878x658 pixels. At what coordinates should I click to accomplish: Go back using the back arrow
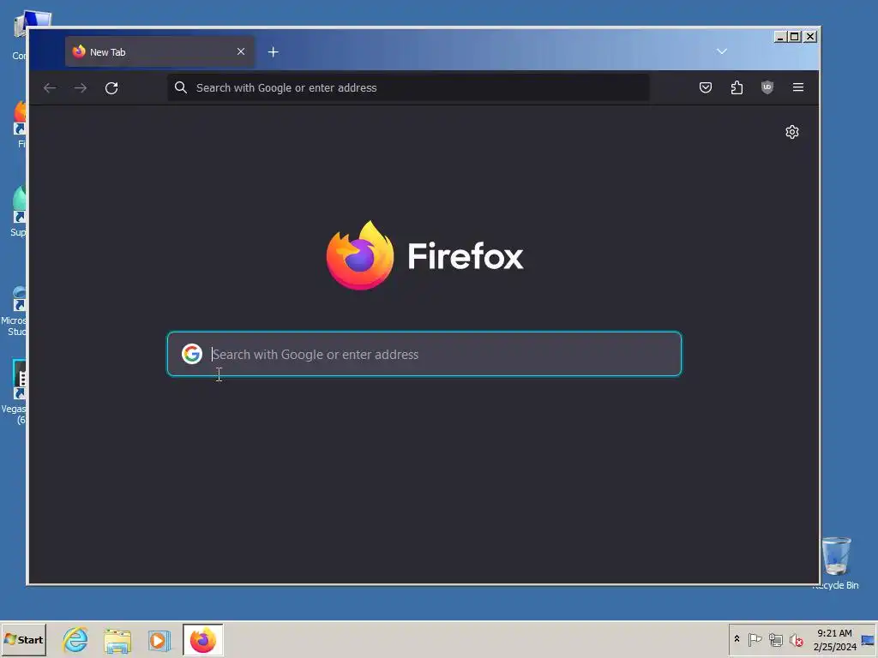pos(50,88)
